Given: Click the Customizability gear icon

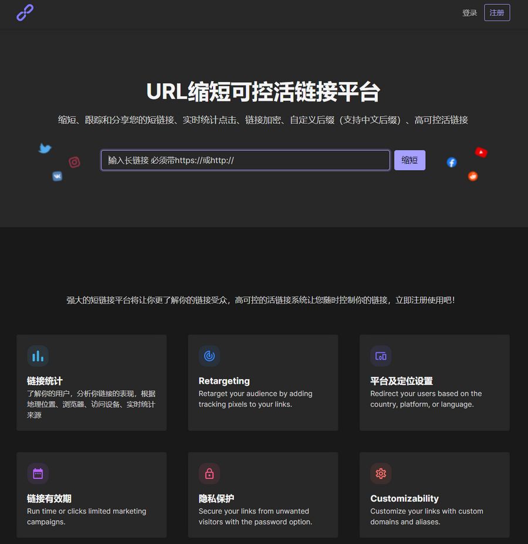Looking at the screenshot, I should point(381,474).
